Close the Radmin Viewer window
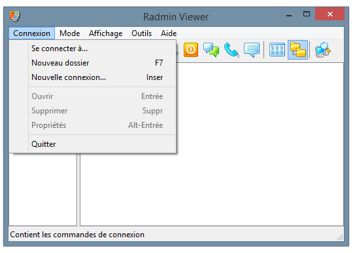Image resolution: width=355 pixels, height=253 pixels. tap(330, 14)
